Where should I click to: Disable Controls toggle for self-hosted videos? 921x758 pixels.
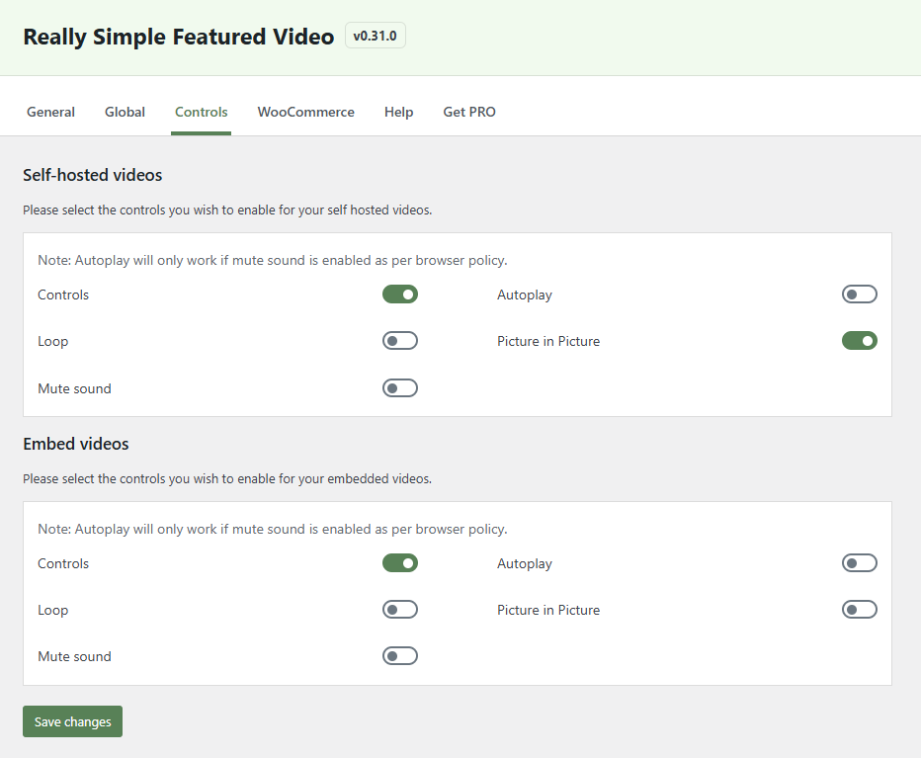[399, 294]
